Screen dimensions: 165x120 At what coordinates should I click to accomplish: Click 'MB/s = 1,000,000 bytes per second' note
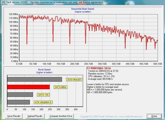pos(105,90)
